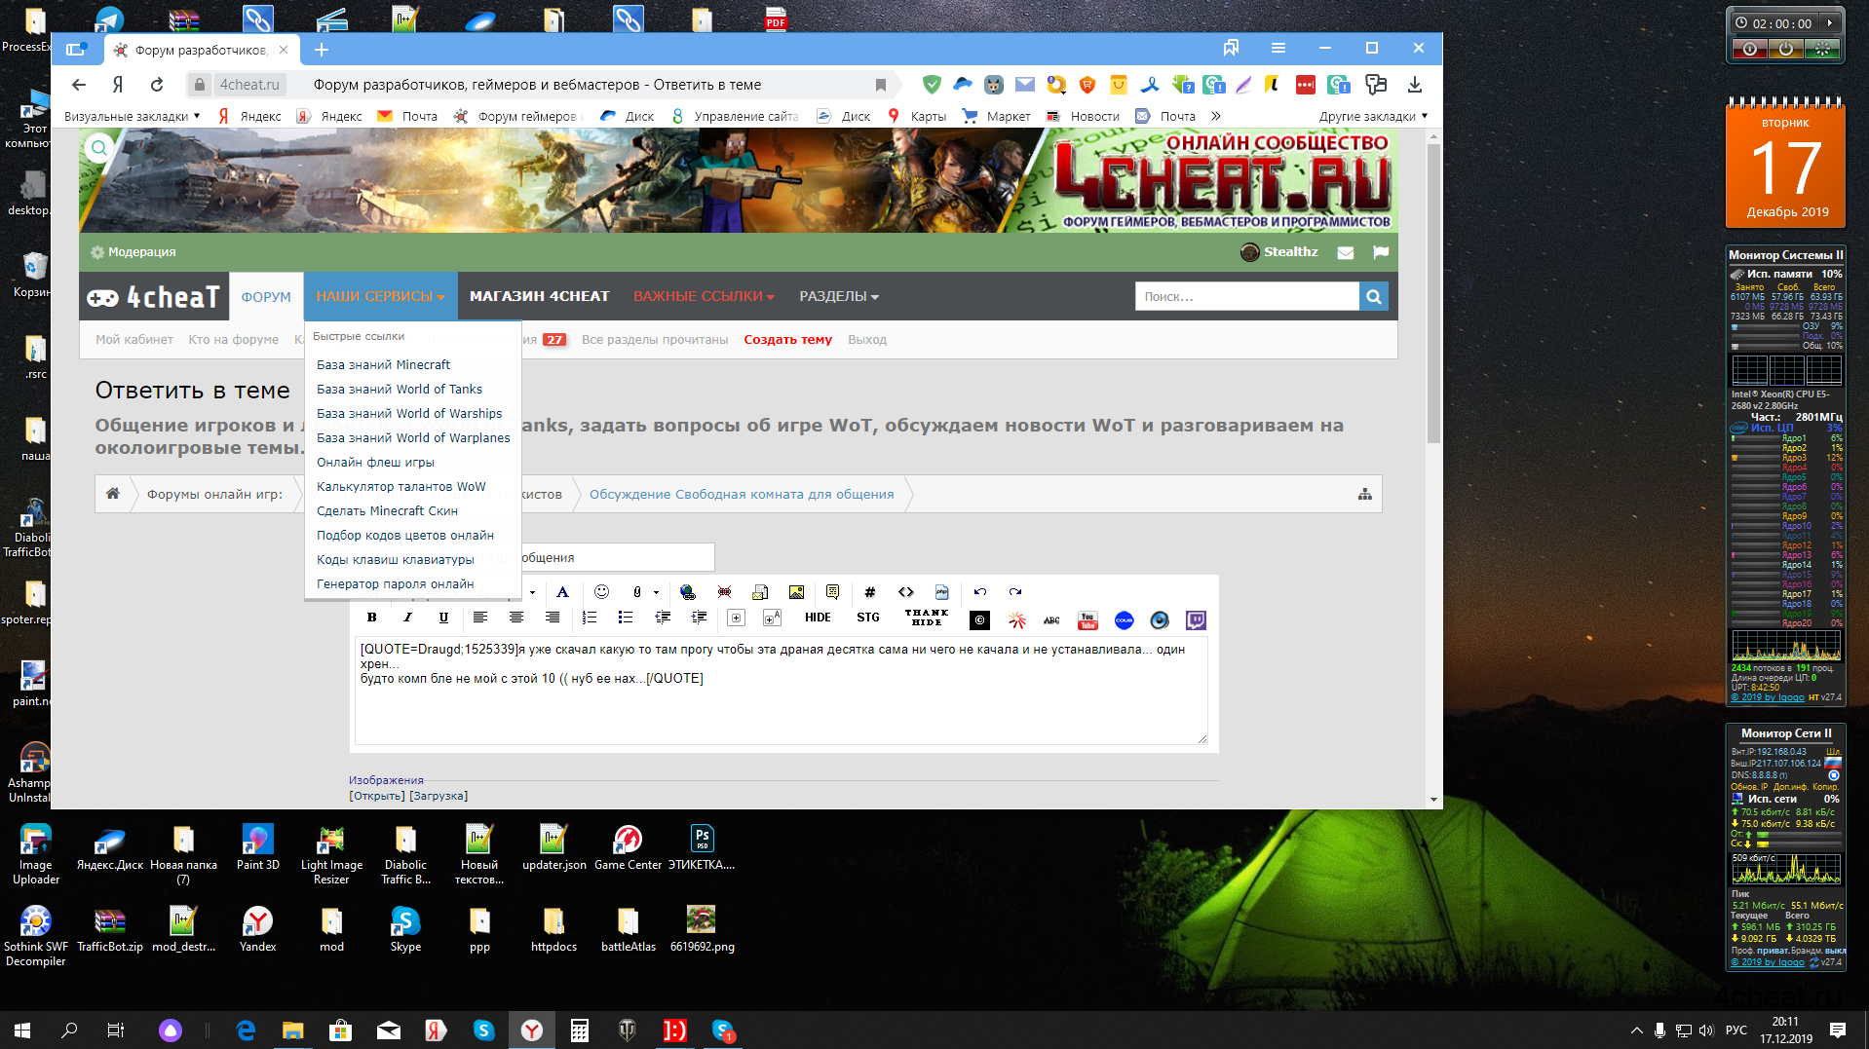Insert ordered numbered list
1869x1049 pixels.
click(x=590, y=618)
